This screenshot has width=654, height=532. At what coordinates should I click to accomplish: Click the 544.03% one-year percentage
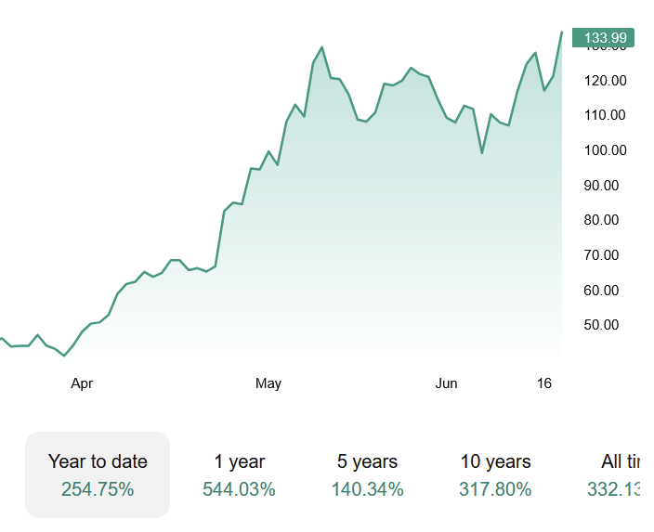pyautogui.click(x=239, y=489)
